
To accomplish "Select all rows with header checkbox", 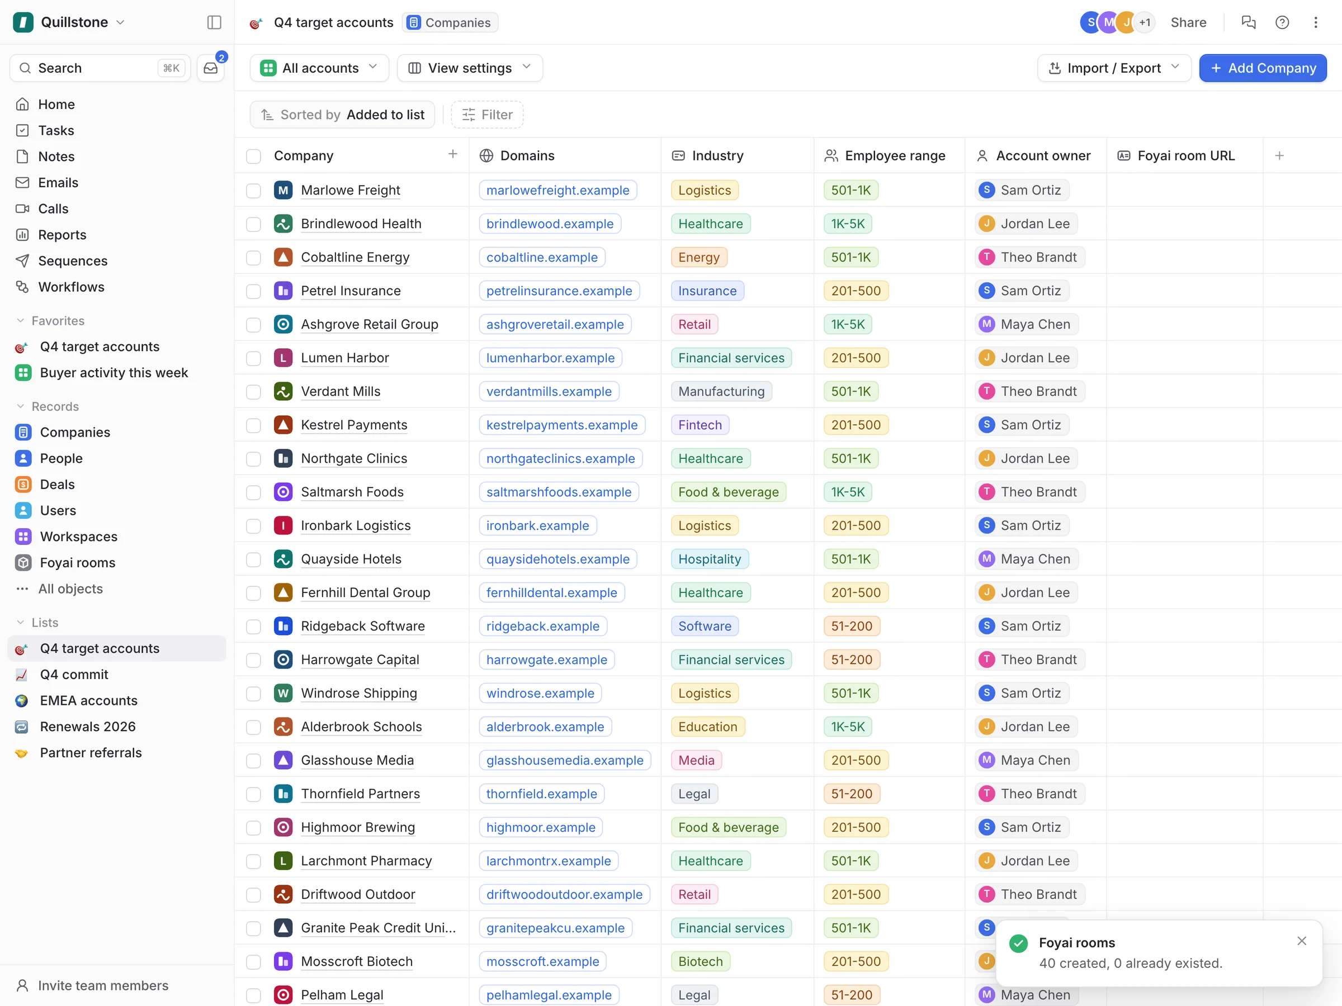I will pos(254,156).
